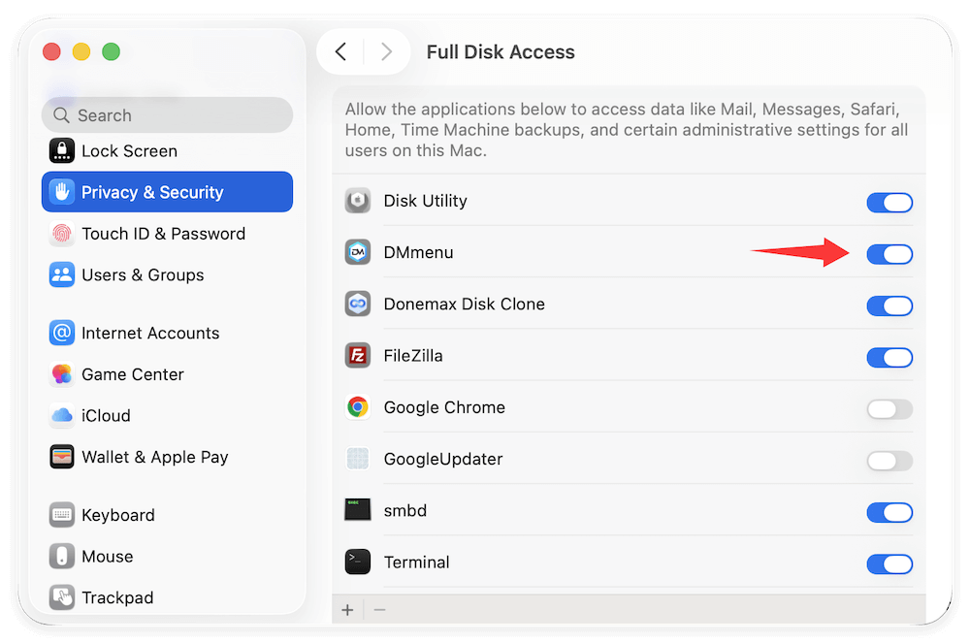The height and width of the screenshot is (643, 970).
Task: Navigate back using the back arrow
Action: point(341,51)
